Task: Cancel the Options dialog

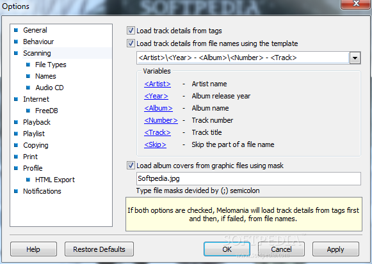Action: [x=281, y=249]
